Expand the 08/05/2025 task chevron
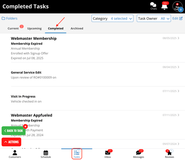 [178, 38]
